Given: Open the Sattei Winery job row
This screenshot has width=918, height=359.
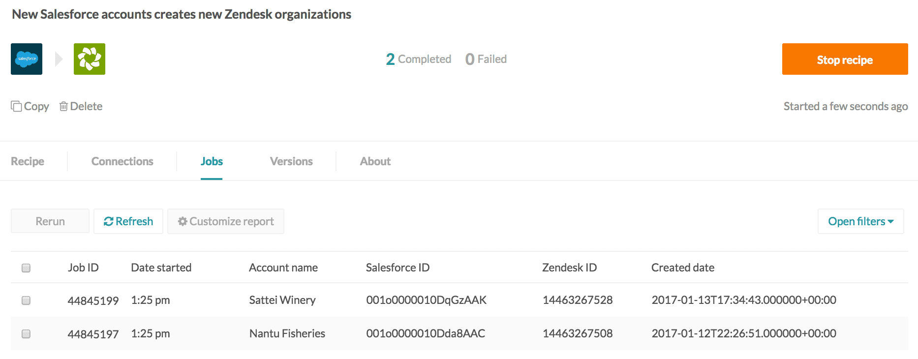Looking at the screenshot, I should point(282,300).
